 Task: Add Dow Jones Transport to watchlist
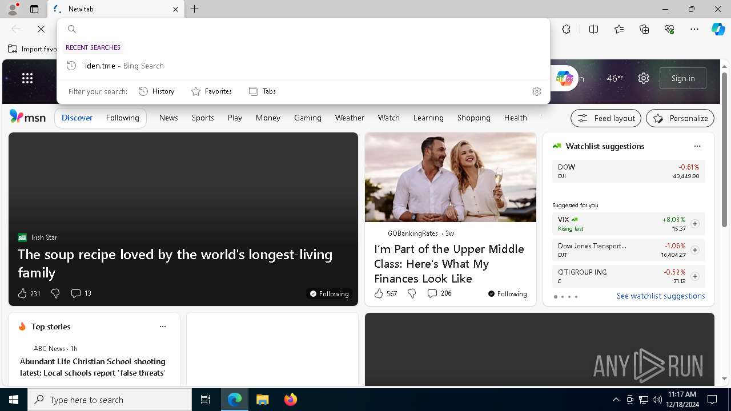pos(694,250)
